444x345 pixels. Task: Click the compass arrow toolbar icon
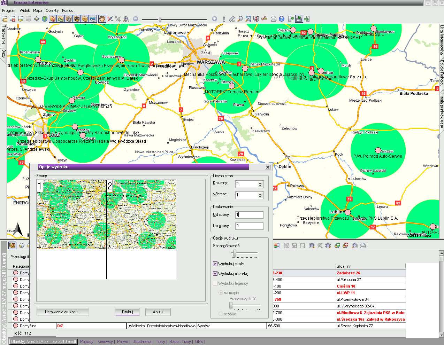110,19
